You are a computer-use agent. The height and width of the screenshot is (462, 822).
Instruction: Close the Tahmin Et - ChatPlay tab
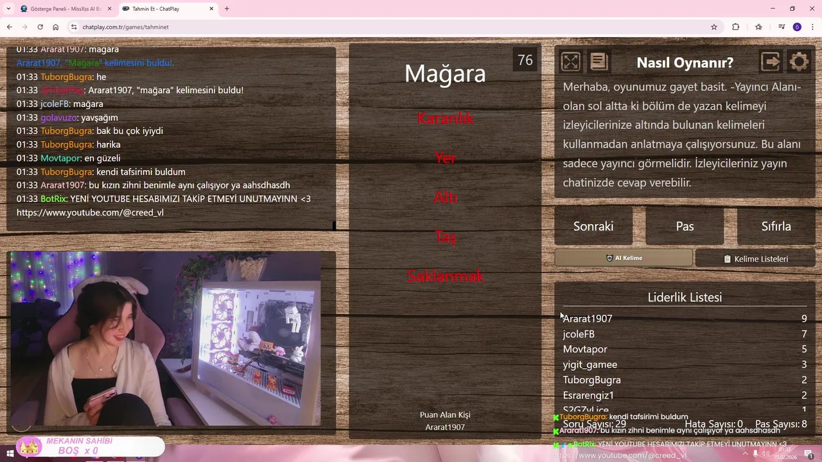point(210,9)
